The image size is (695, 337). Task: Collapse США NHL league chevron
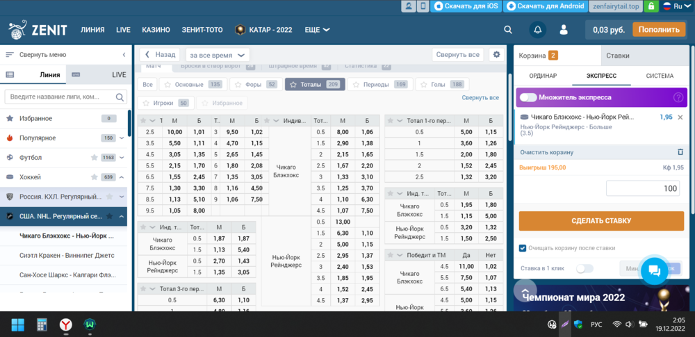tap(122, 216)
